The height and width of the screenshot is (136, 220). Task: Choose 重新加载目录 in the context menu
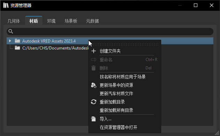click(x=125, y=102)
